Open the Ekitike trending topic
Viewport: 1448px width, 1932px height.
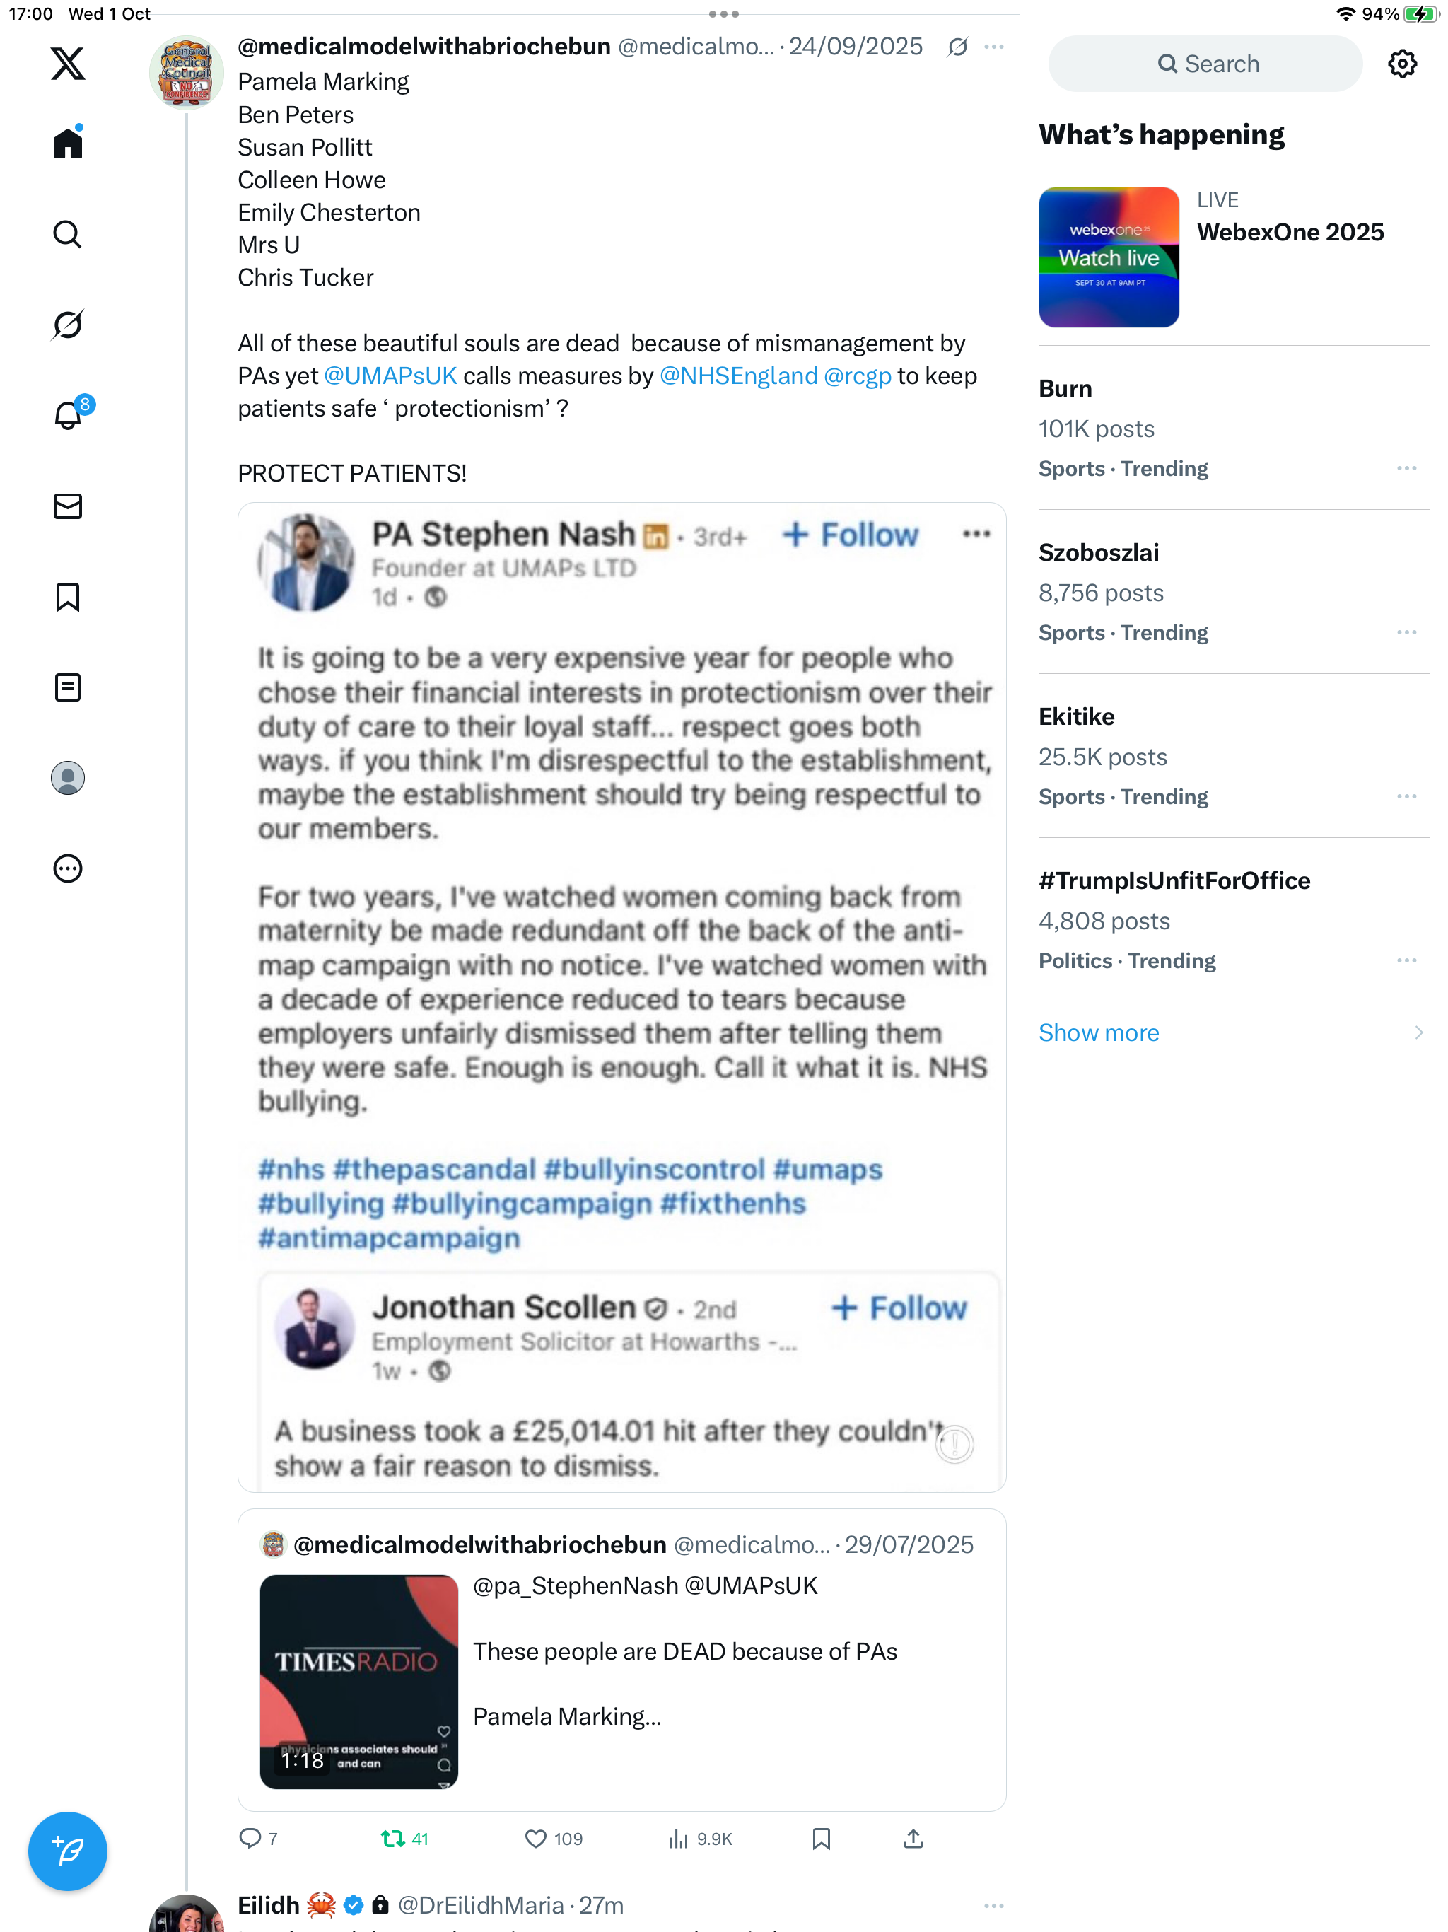(x=1076, y=716)
